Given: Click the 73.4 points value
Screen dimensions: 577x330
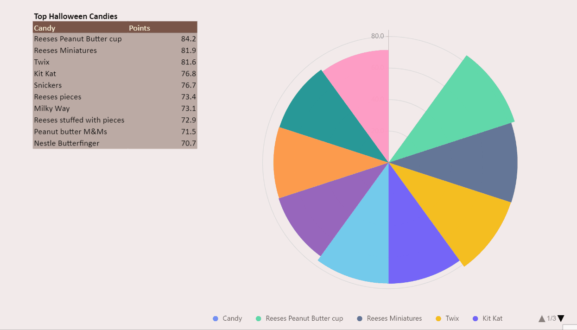Looking at the screenshot, I should point(189,97).
